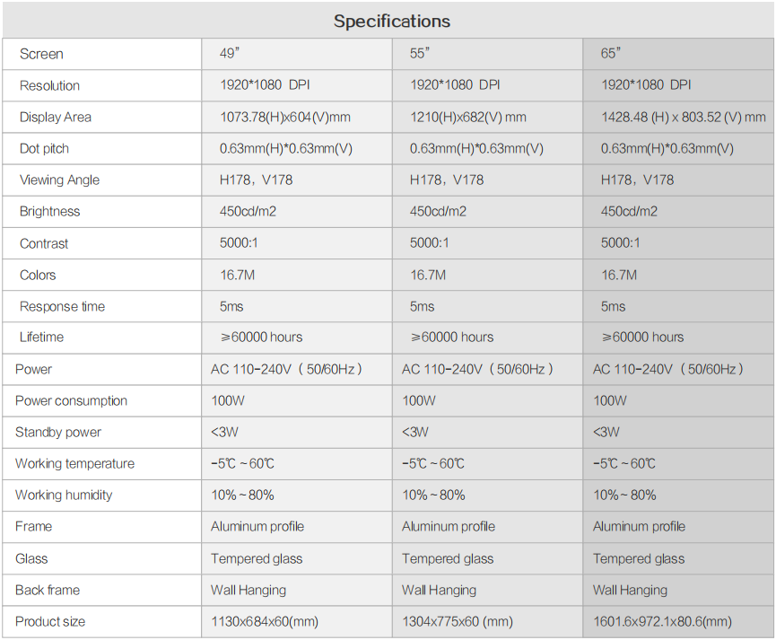Click the Brightness row label

point(49,211)
